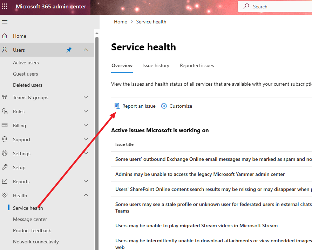The image size is (312, 250).
Task: Click the Health heart icon
Action: coord(5,195)
